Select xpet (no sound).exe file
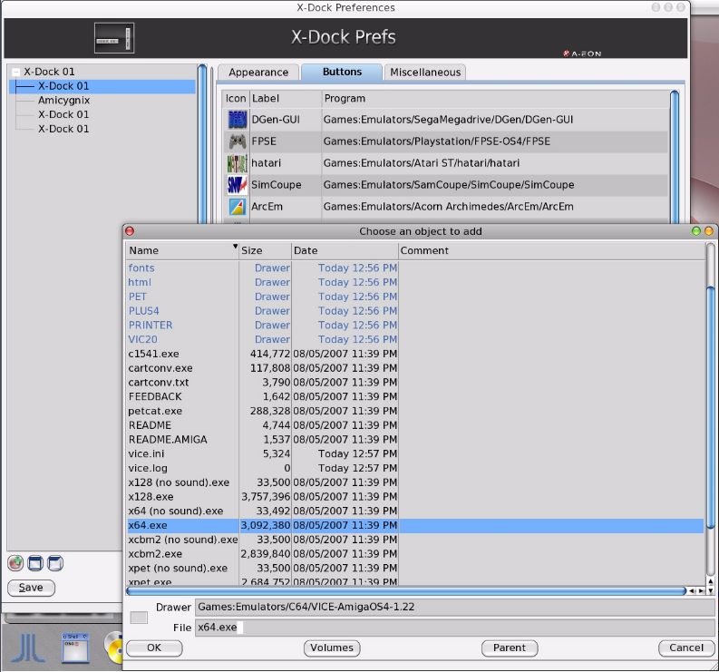719x672 pixels. [178, 569]
